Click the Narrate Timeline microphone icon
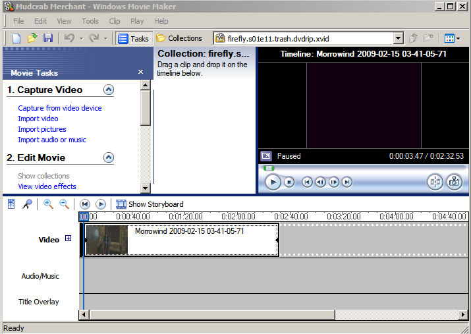 pos(27,204)
